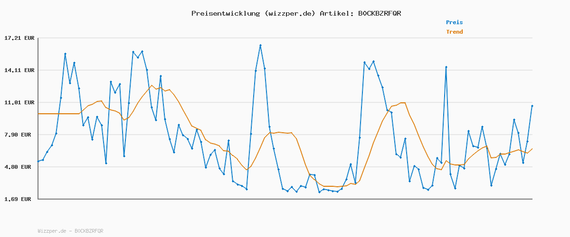Click the chart title text at the top

pyautogui.click(x=296, y=13)
